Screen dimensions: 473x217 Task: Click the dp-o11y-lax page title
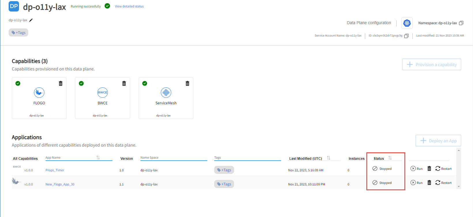point(45,7)
